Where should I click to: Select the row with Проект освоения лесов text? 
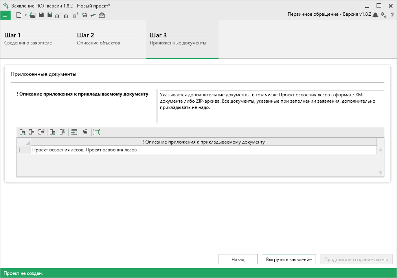point(204,150)
